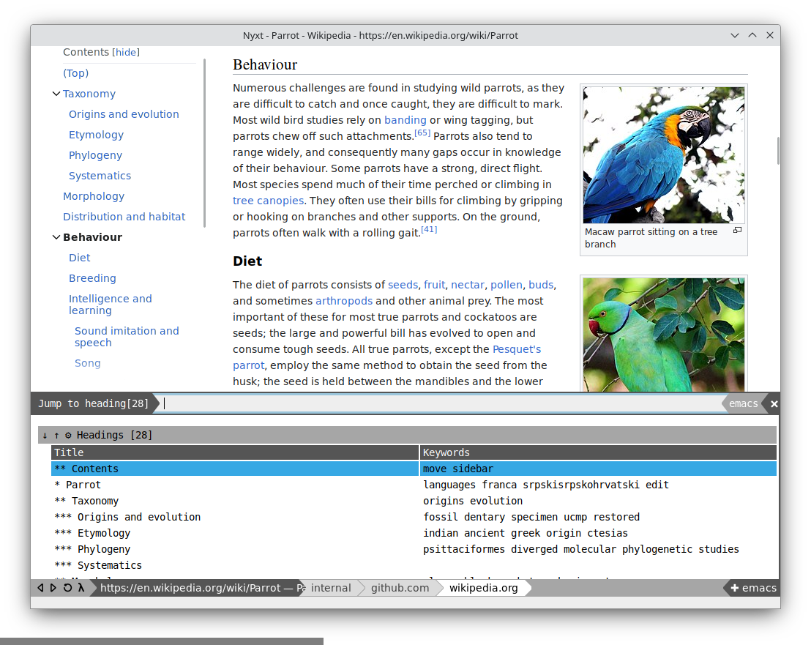
Task: Click the emacs mode label in the prompt buffer
Action: [743, 403]
